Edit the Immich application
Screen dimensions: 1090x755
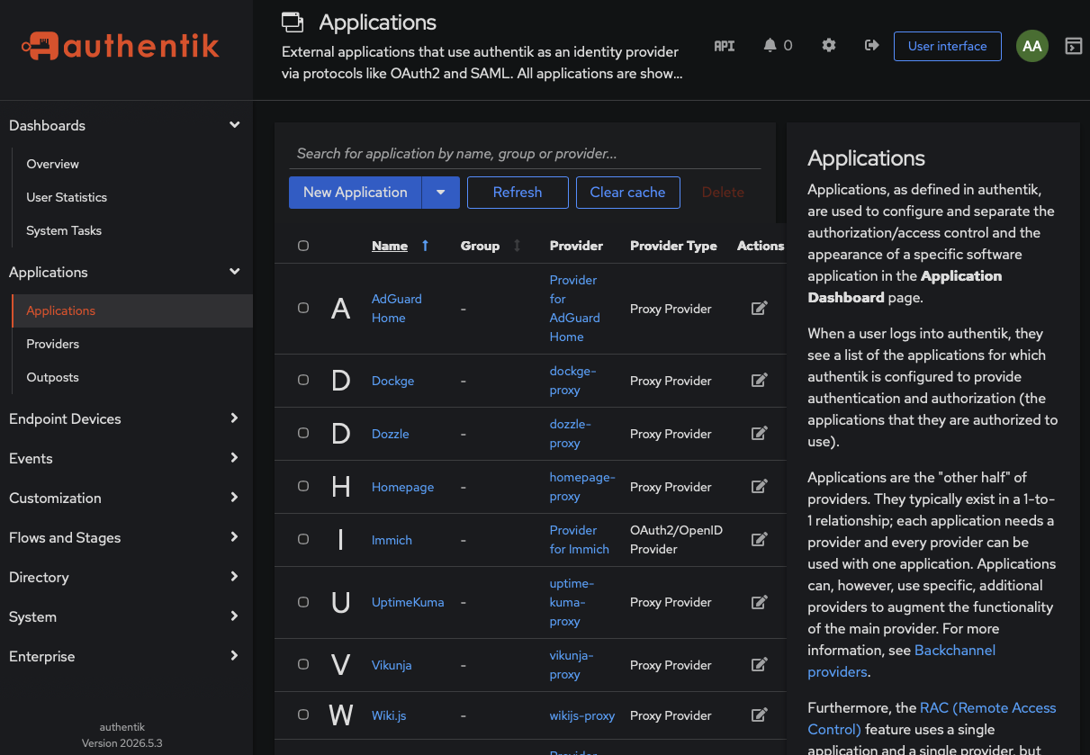[760, 540]
